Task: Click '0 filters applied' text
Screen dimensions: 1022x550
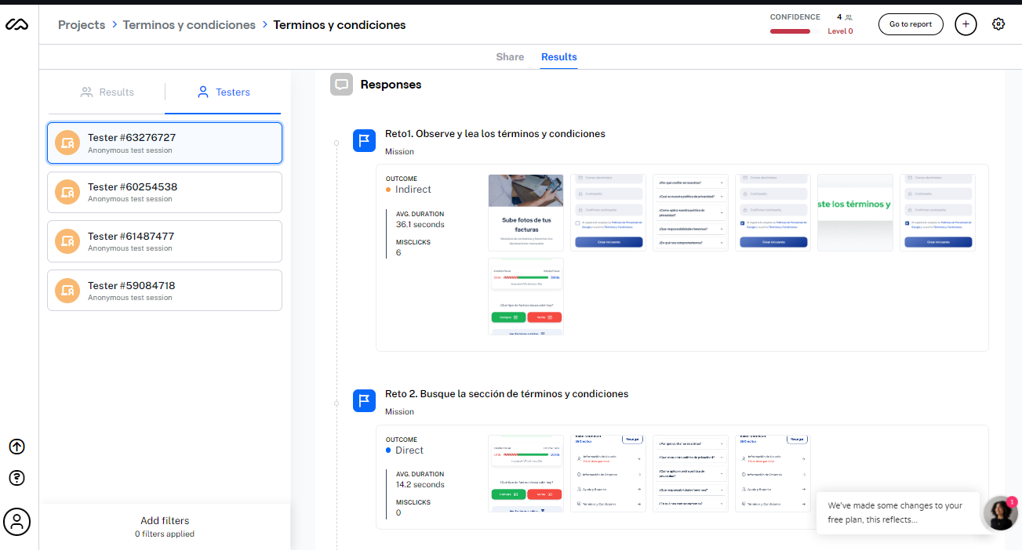Action: point(165,534)
